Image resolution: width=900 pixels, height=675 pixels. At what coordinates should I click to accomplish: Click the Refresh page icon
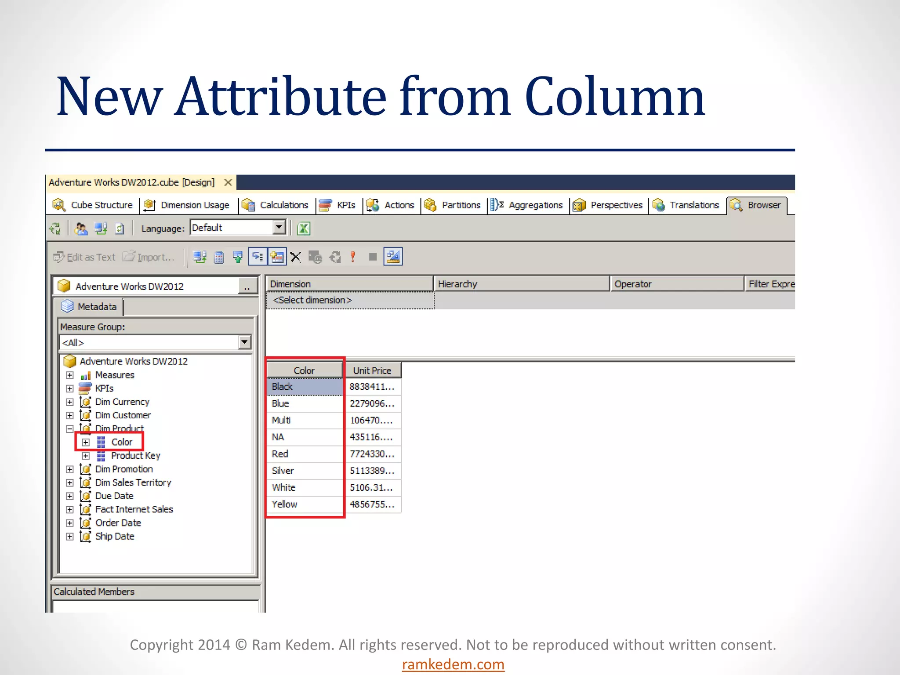click(120, 229)
